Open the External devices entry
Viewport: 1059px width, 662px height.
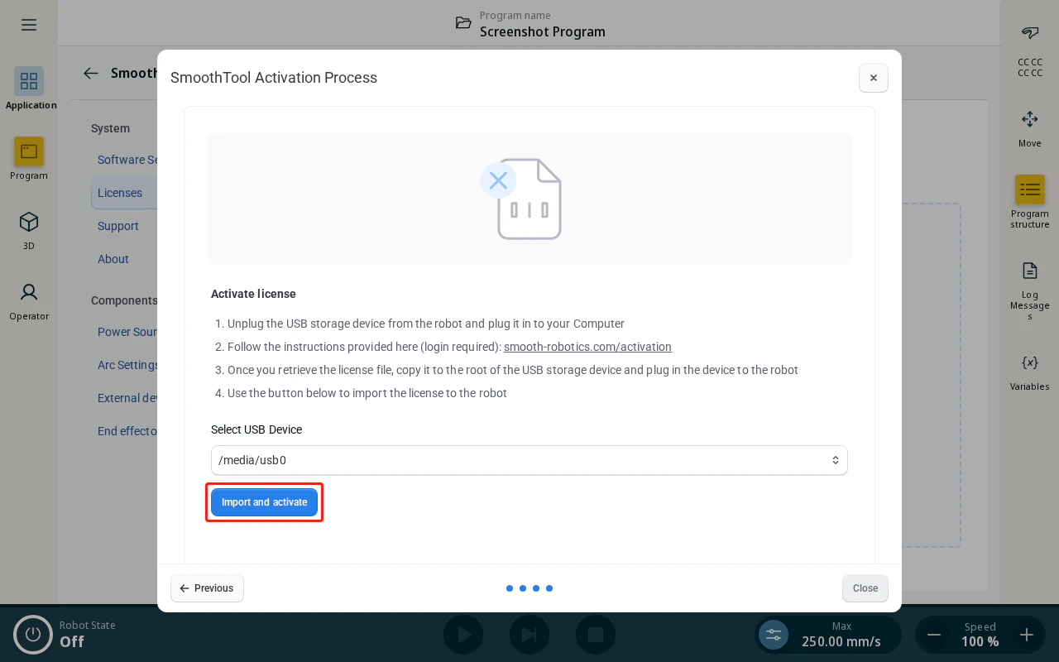click(127, 398)
